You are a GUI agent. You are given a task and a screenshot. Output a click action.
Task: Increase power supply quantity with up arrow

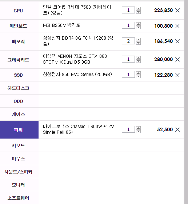tap(138, 128)
